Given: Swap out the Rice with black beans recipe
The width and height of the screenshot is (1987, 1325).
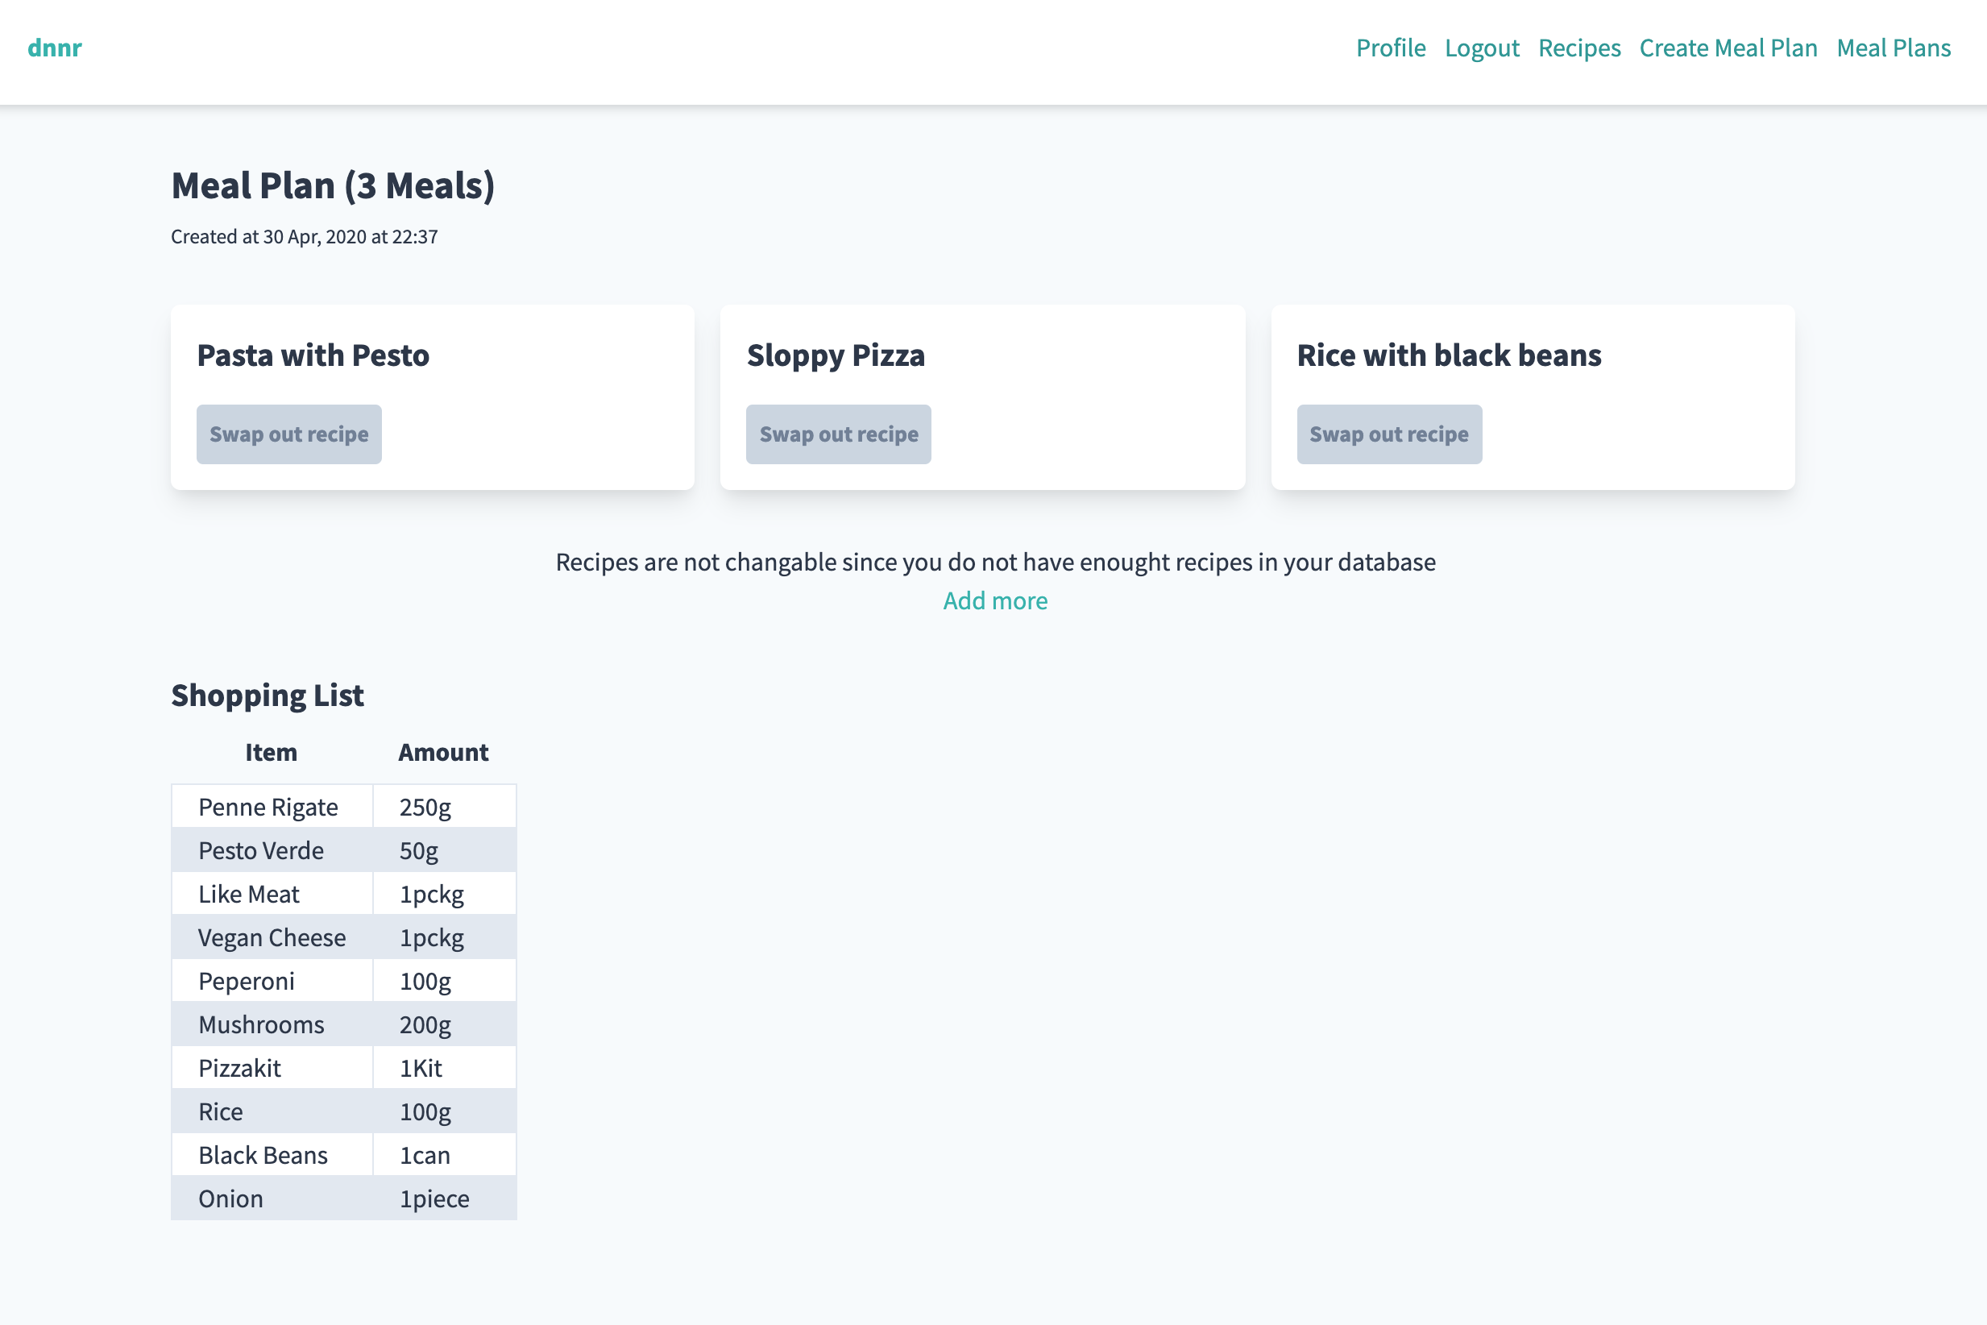Looking at the screenshot, I should (x=1389, y=434).
